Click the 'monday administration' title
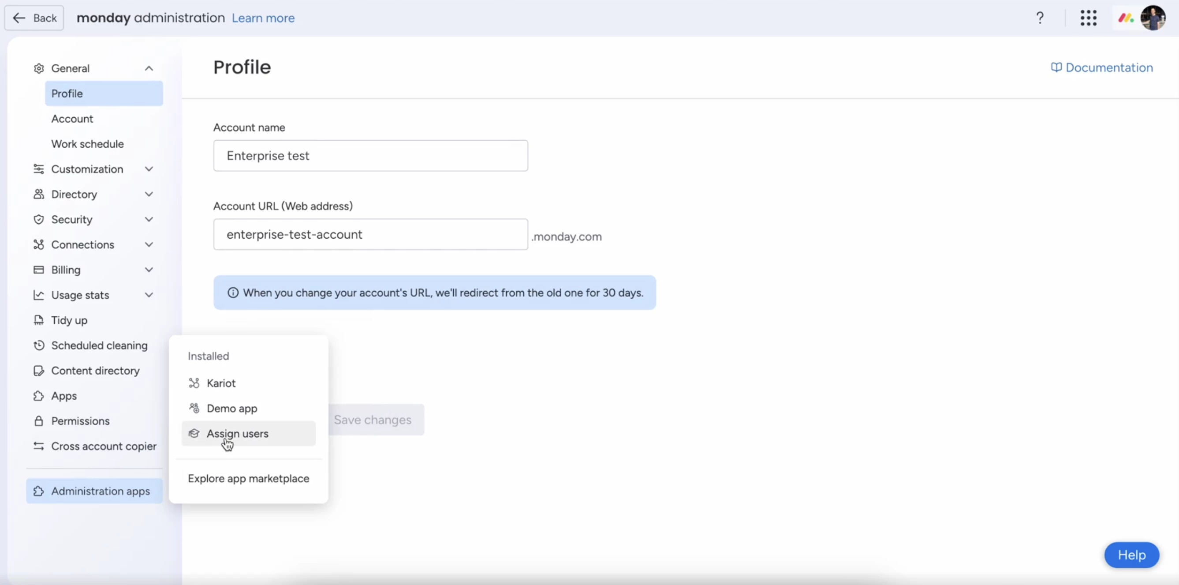 pos(151,18)
